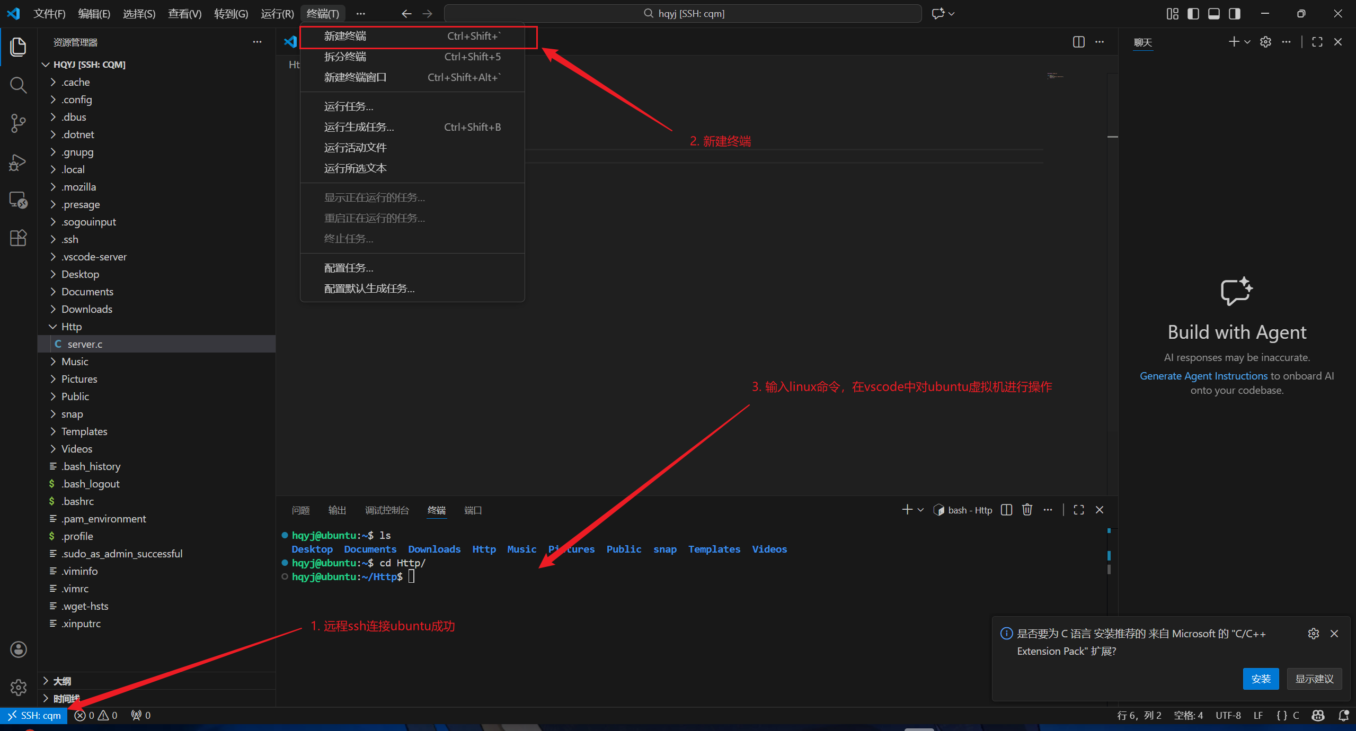Open Source Control view icon
Viewport: 1356px width, 731px height.
pyautogui.click(x=18, y=123)
